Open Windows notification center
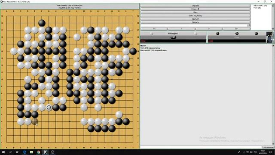 click(270, 152)
